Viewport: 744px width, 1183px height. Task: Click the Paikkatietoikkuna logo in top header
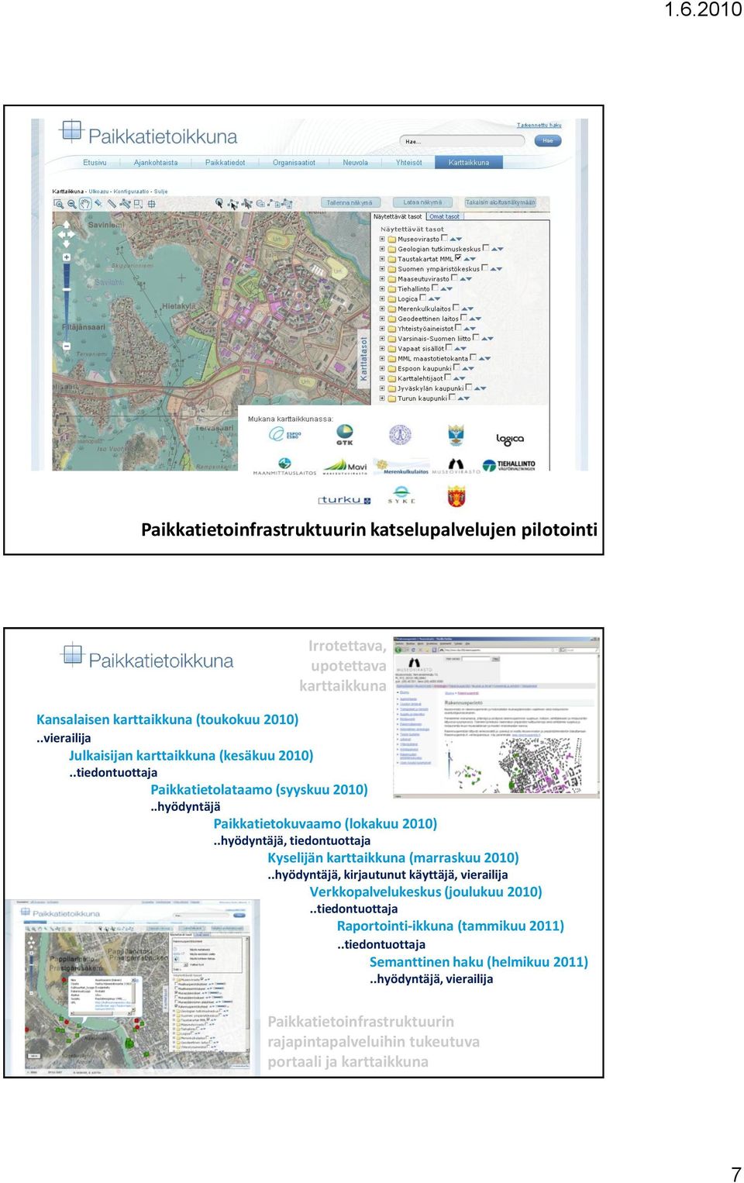click(x=149, y=134)
